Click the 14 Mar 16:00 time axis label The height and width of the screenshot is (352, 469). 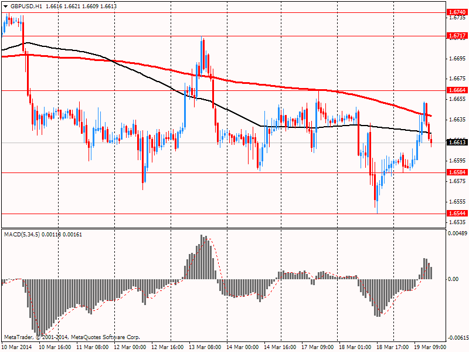(280, 347)
